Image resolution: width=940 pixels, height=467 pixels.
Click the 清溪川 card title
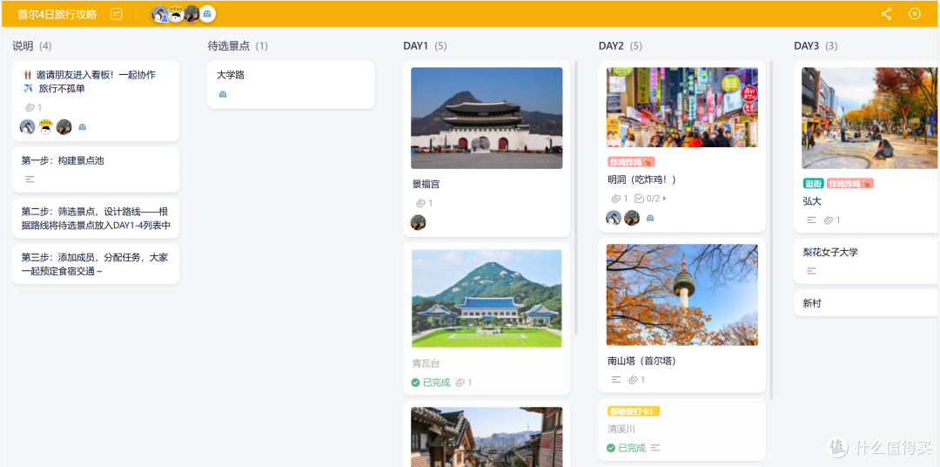click(621, 430)
